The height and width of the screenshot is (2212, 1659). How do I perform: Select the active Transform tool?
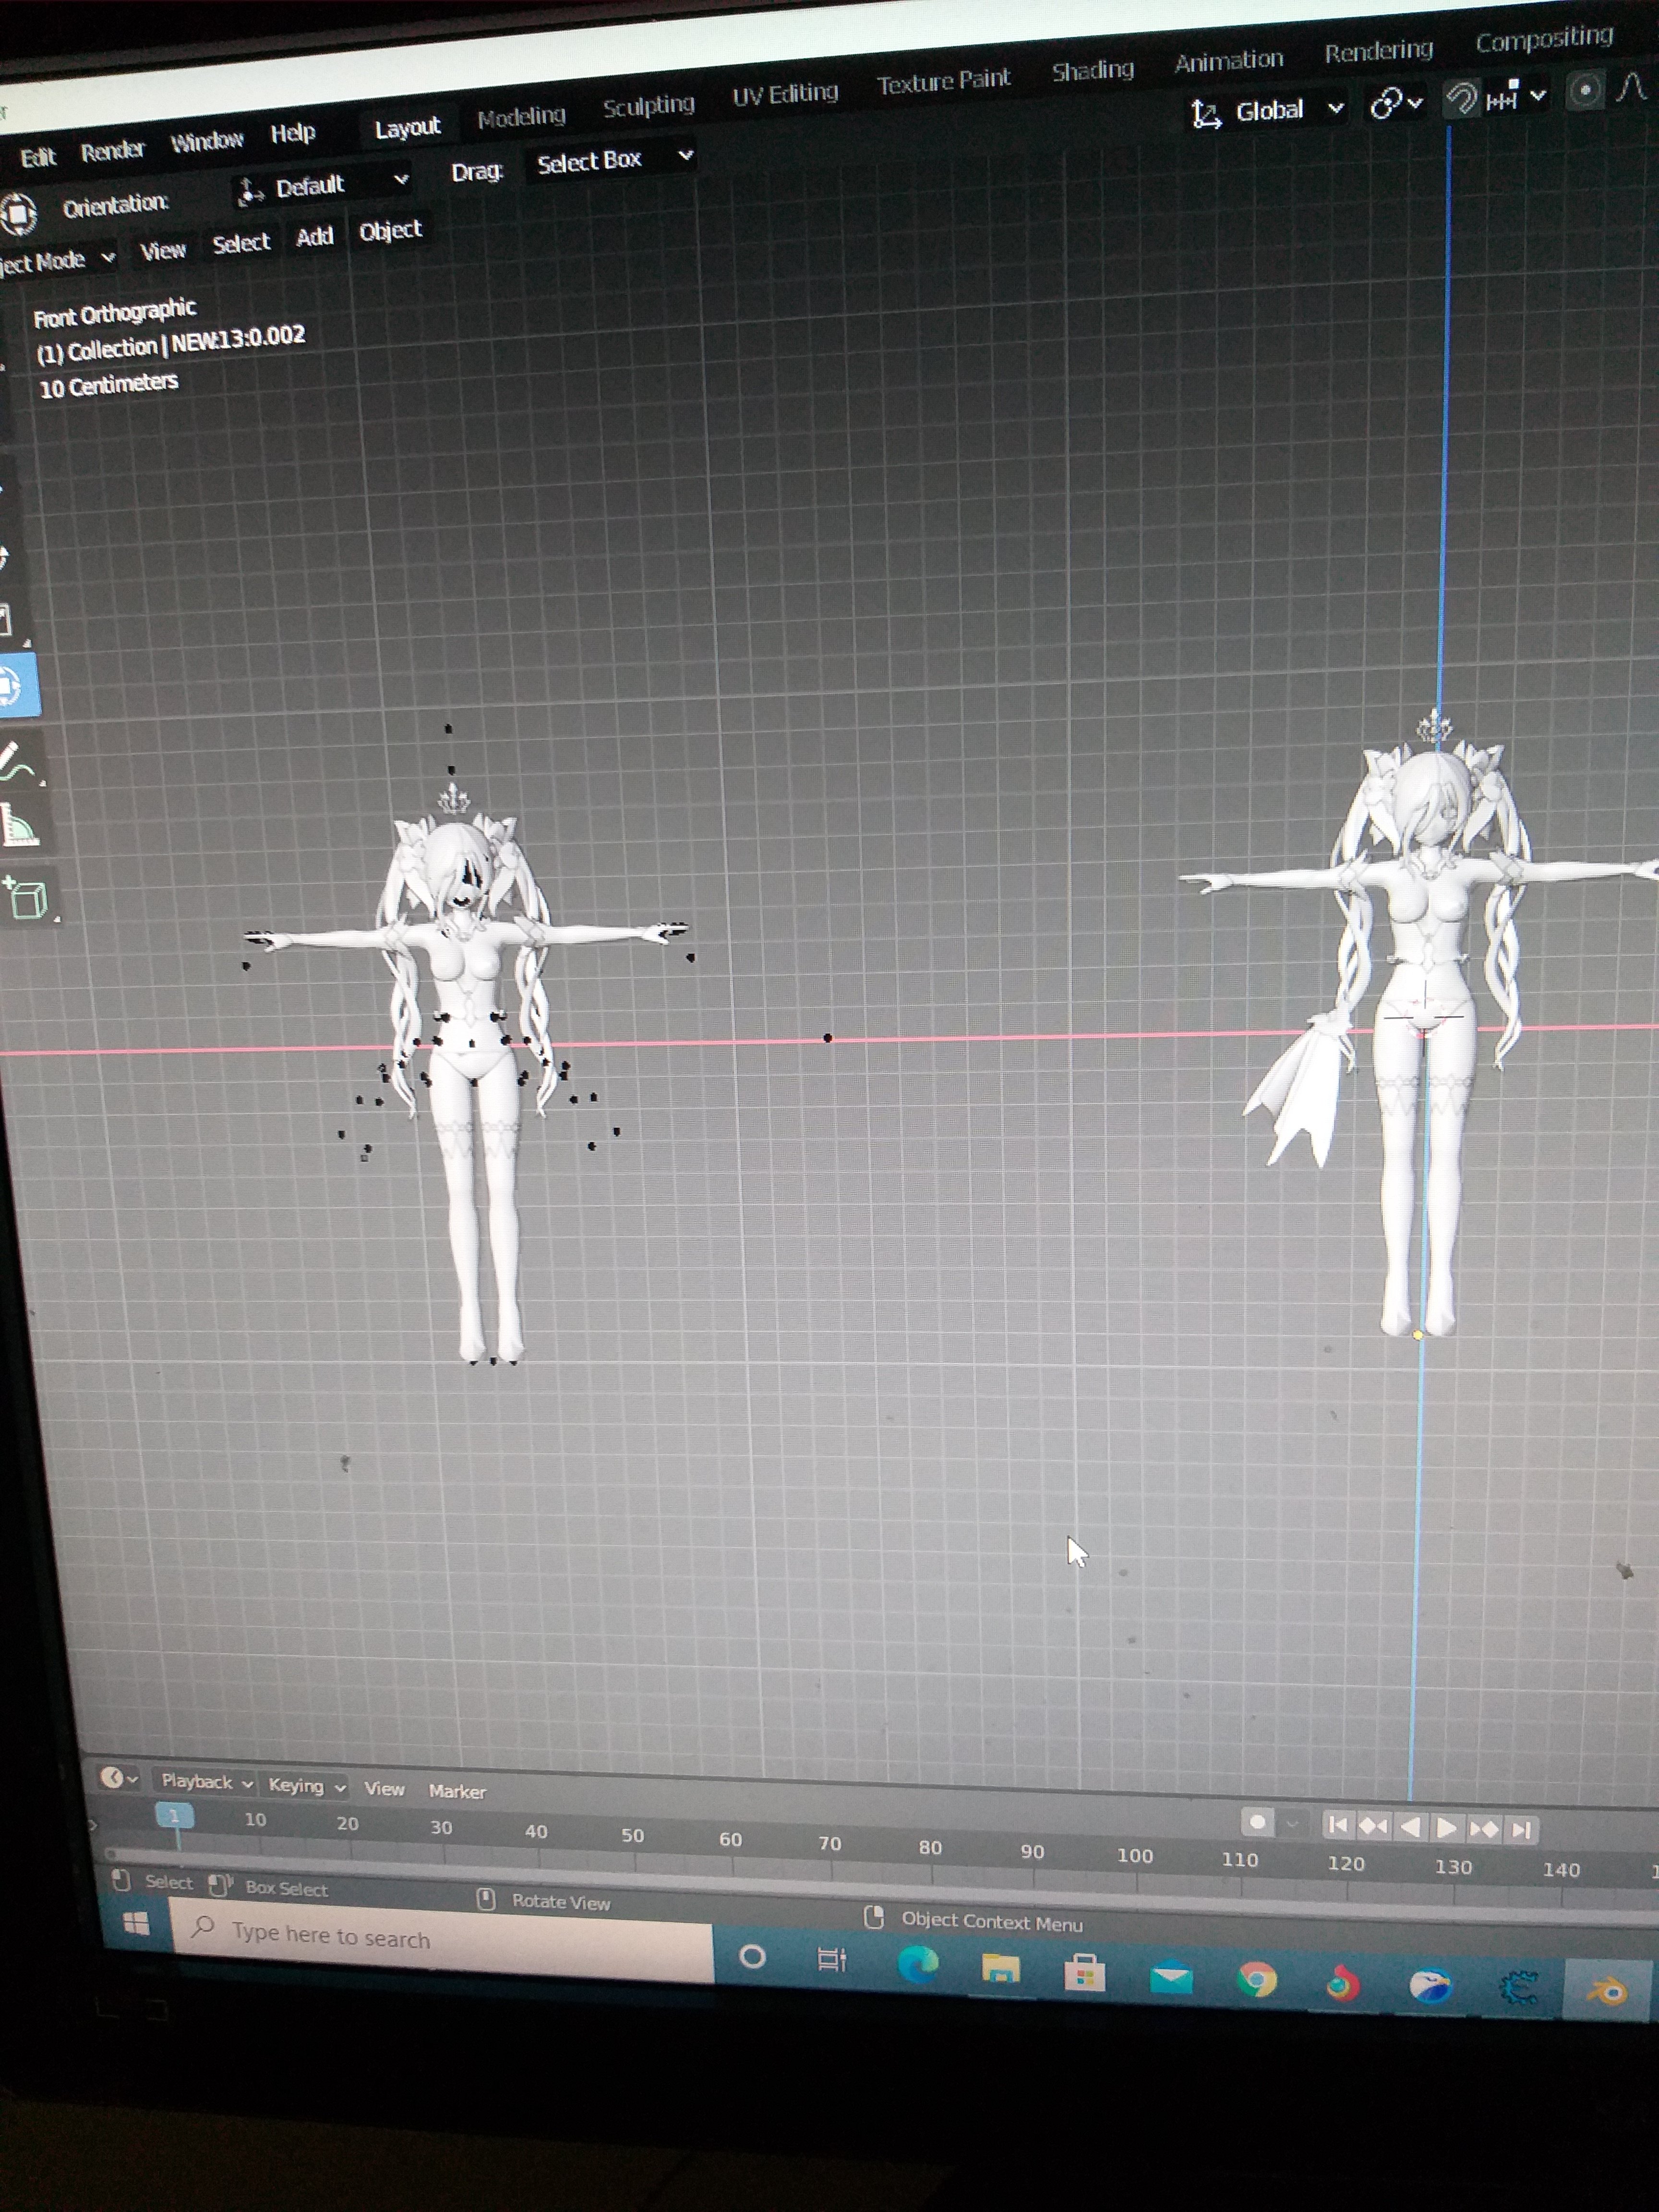pyautogui.click(x=14, y=686)
